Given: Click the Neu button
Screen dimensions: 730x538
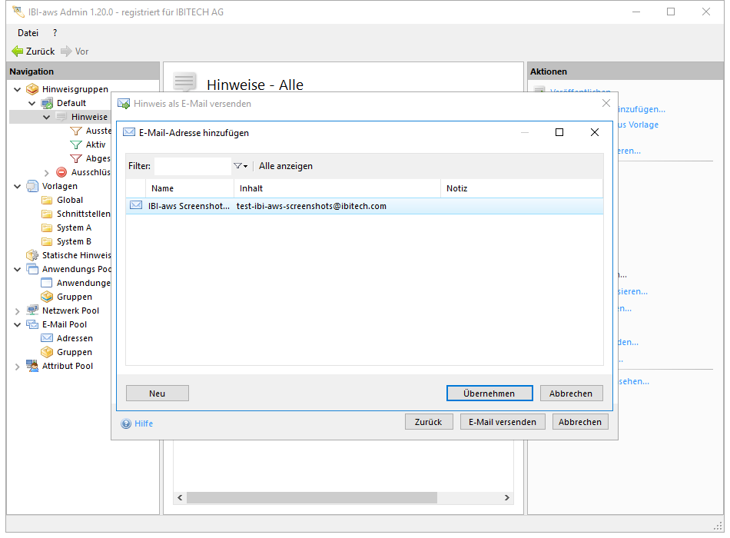Looking at the screenshot, I should (157, 393).
